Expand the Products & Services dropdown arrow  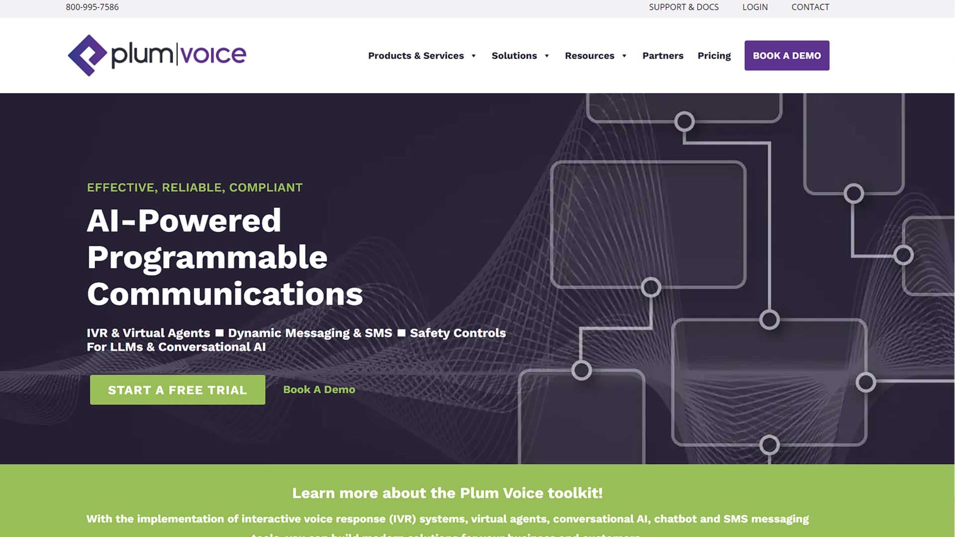474,56
